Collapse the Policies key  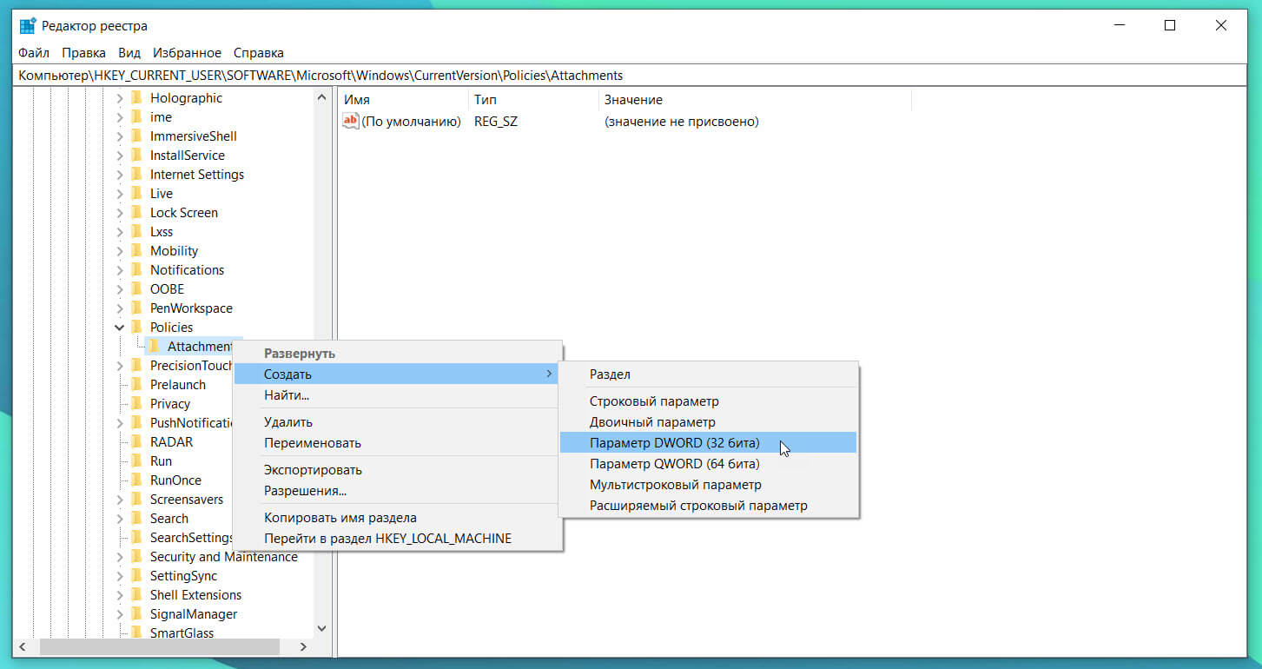(120, 328)
